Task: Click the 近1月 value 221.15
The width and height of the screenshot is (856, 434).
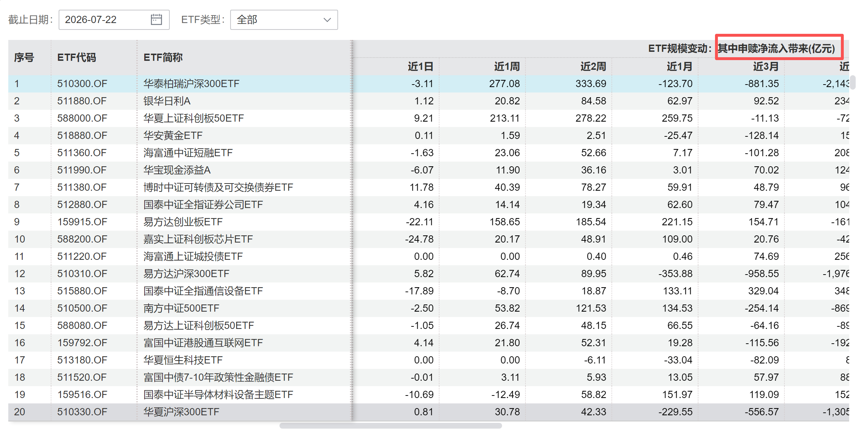Action: pyautogui.click(x=677, y=222)
